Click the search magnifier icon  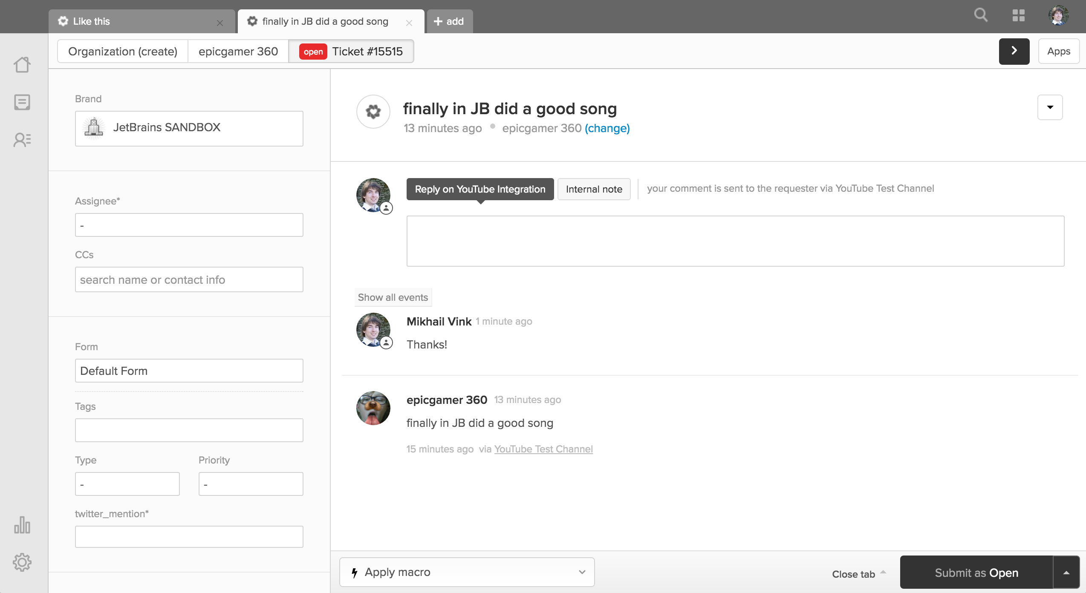pos(981,15)
